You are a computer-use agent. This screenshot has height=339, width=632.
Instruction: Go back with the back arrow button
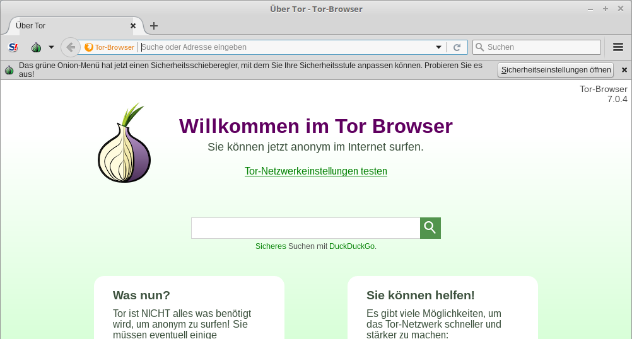(70, 47)
